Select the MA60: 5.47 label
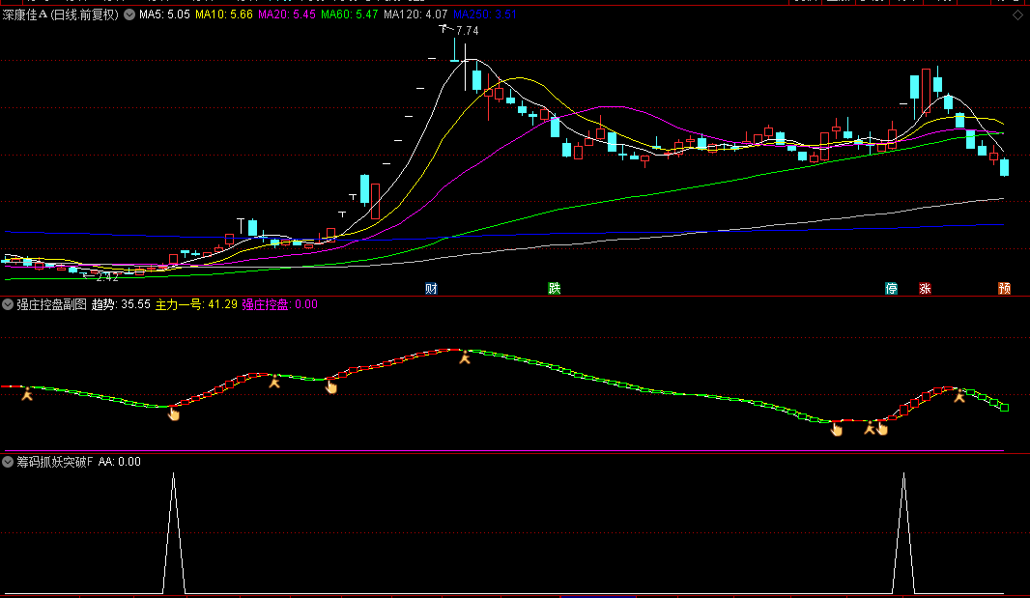1030x598 pixels. coord(350,14)
